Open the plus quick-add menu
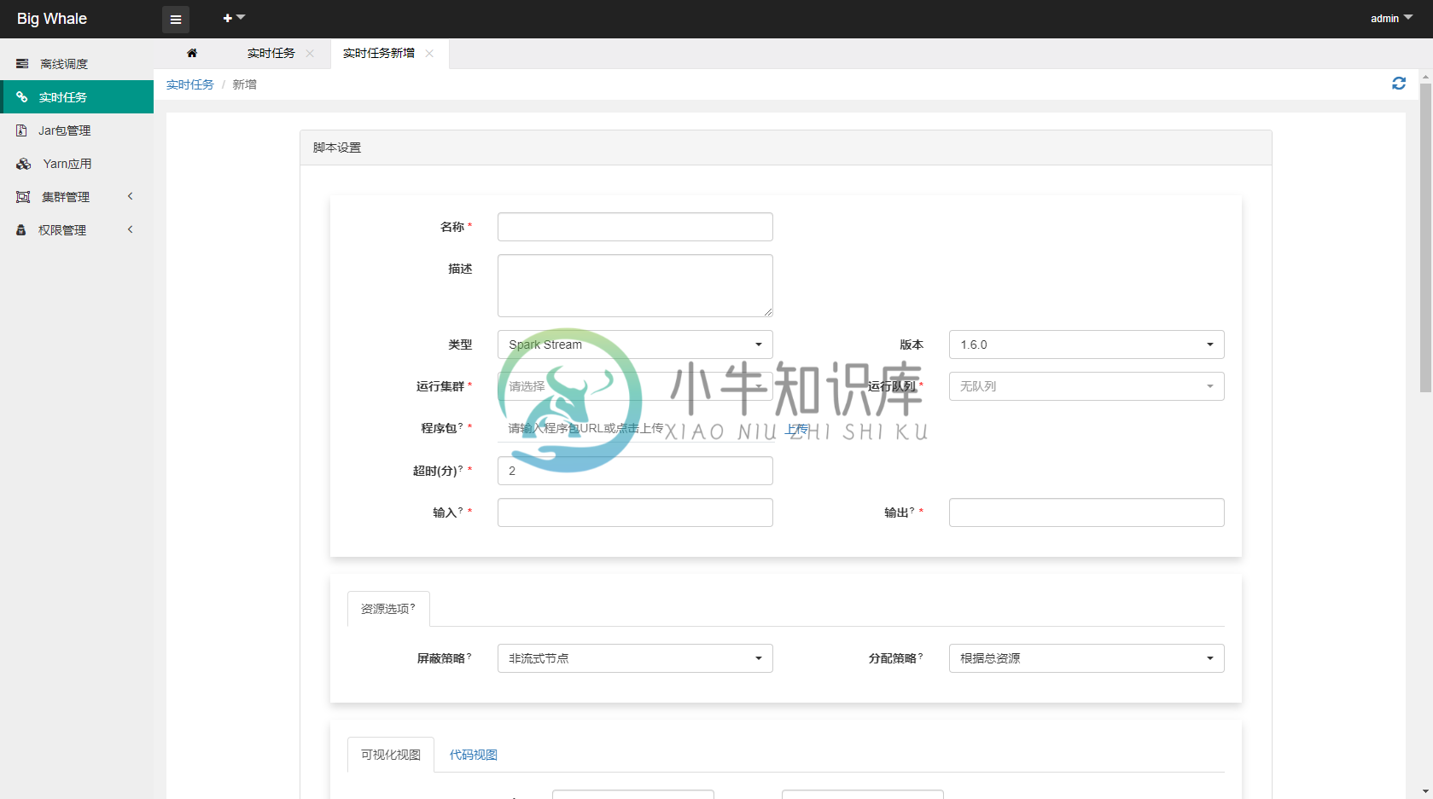1433x799 pixels. click(234, 18)
